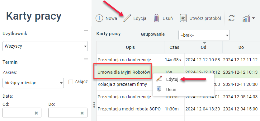Click the Do date input field
Viewport: 260px width, 121px height.
point(63,113)
